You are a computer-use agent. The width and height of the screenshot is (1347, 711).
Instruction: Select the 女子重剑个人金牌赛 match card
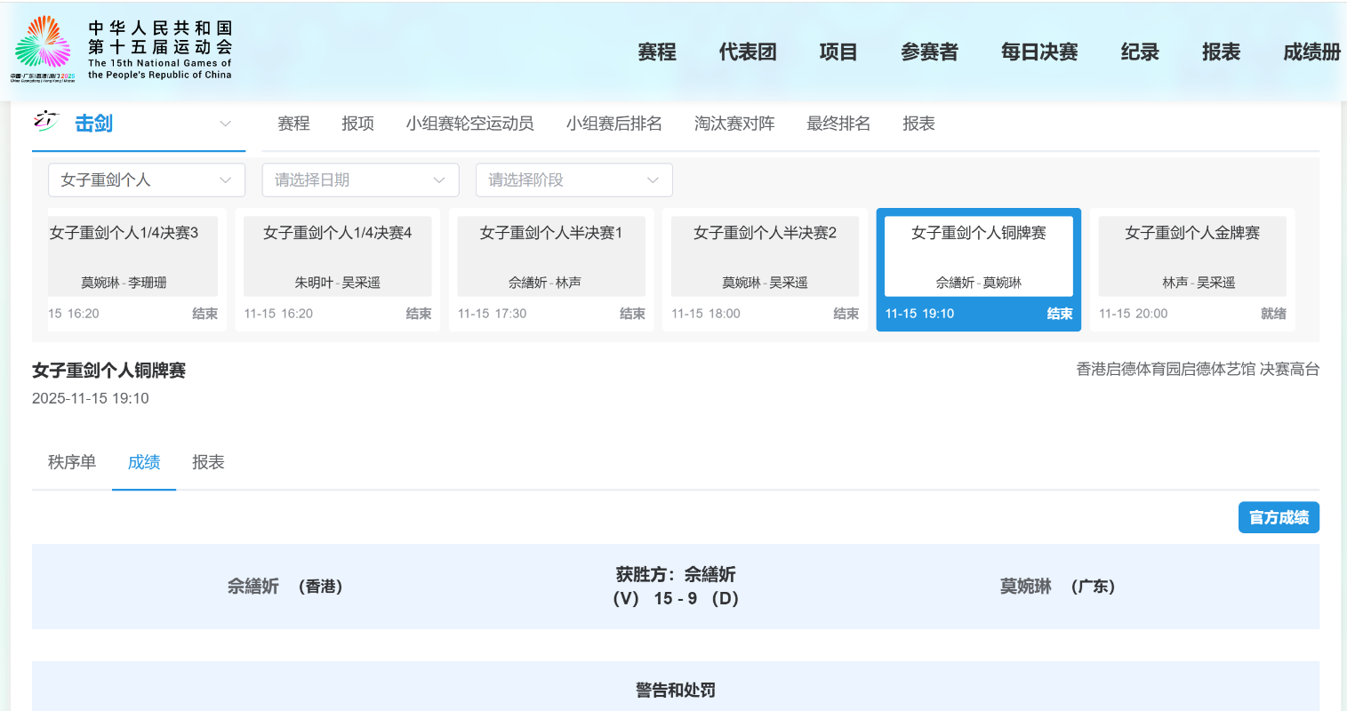point(1191,268)
